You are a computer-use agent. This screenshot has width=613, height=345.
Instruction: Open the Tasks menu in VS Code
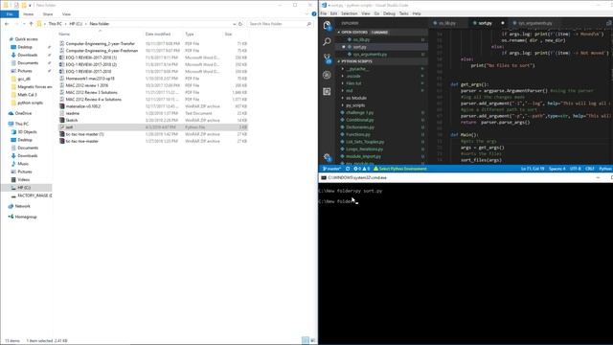(x=403, y=13)
